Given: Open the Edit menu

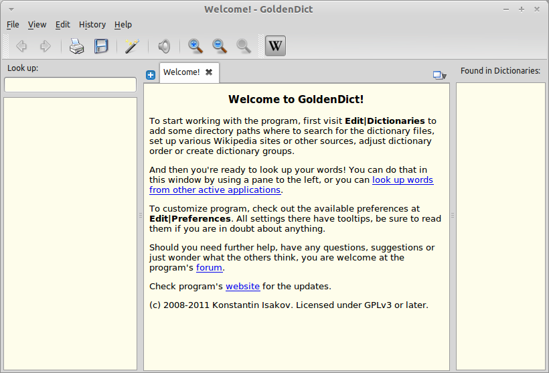Looking at the screenshot, I should tap(63, 25).
